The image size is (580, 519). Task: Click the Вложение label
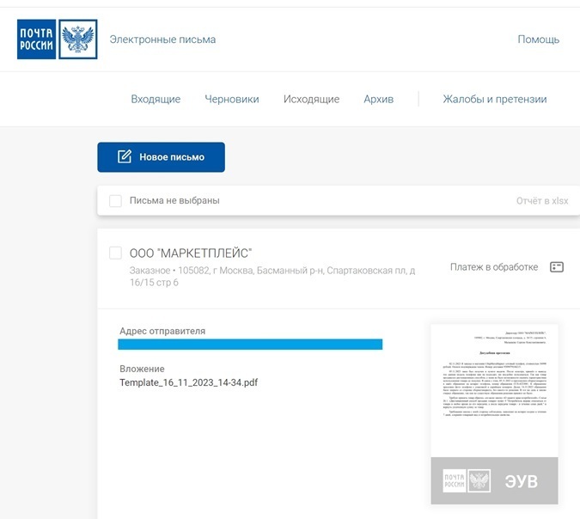142,369
